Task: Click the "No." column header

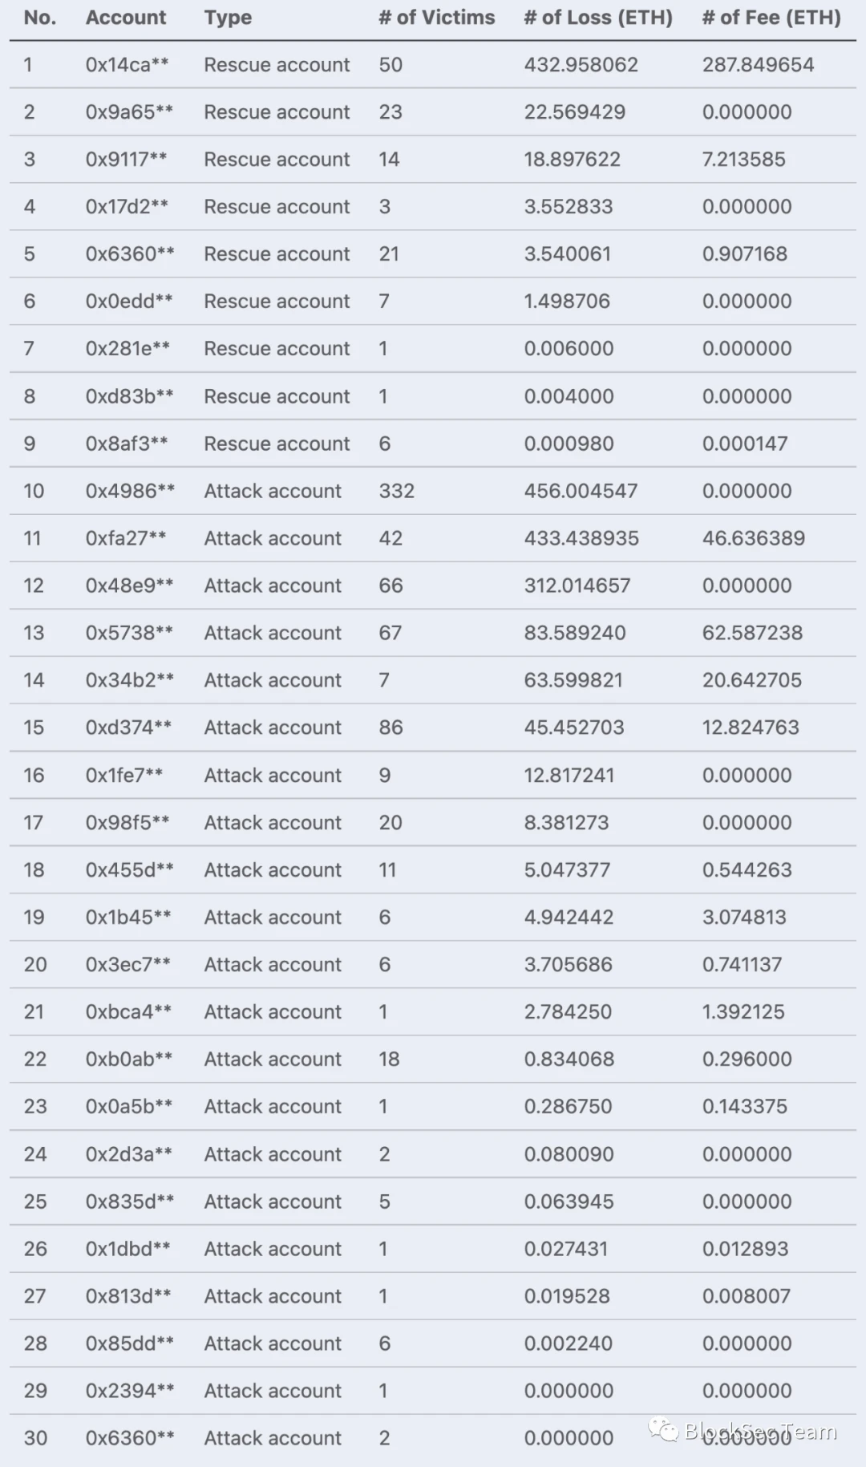Action: pyautogui.click(x=40, y=18)
